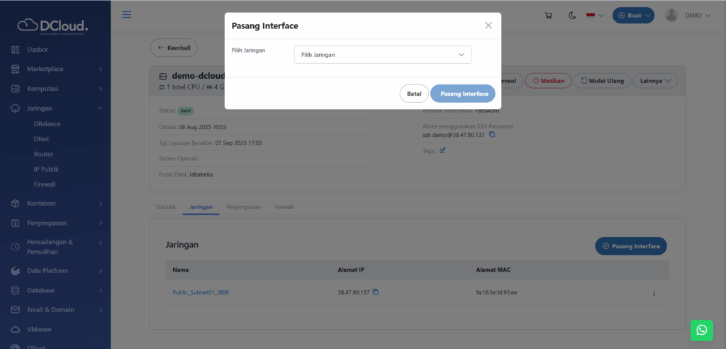Open Firewall in the sidebar
This screenshot has width=726, height=349.
click(45, 184)
